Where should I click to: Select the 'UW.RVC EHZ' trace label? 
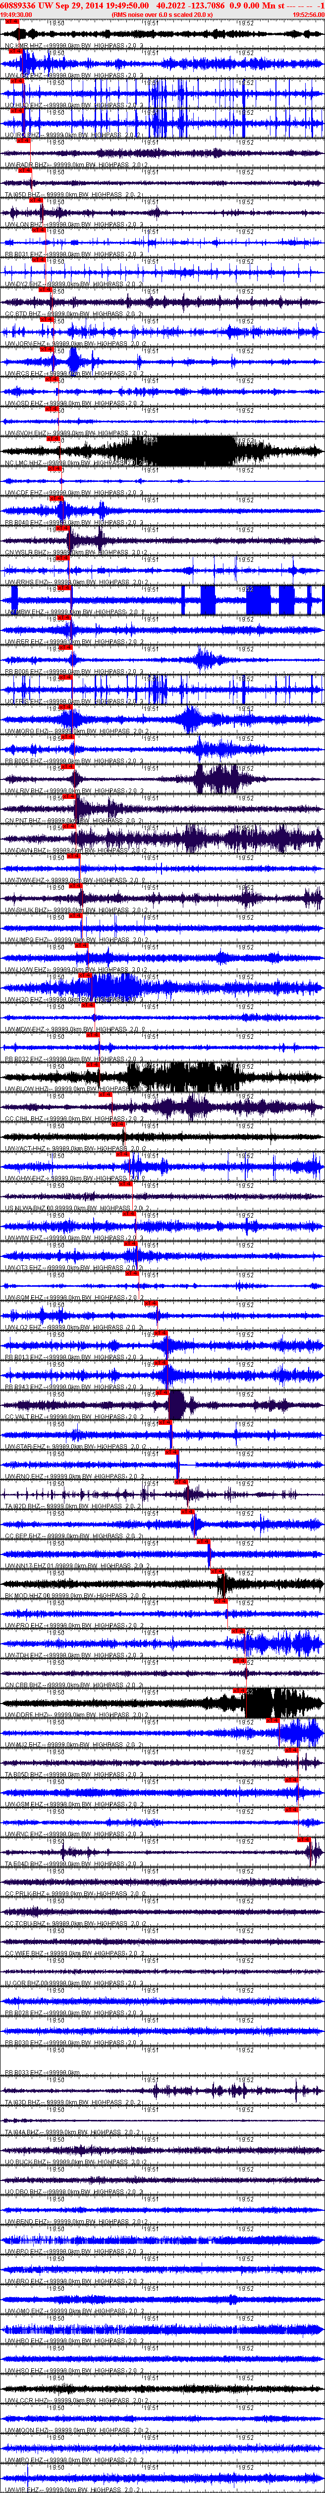(x=23, y=1835)
